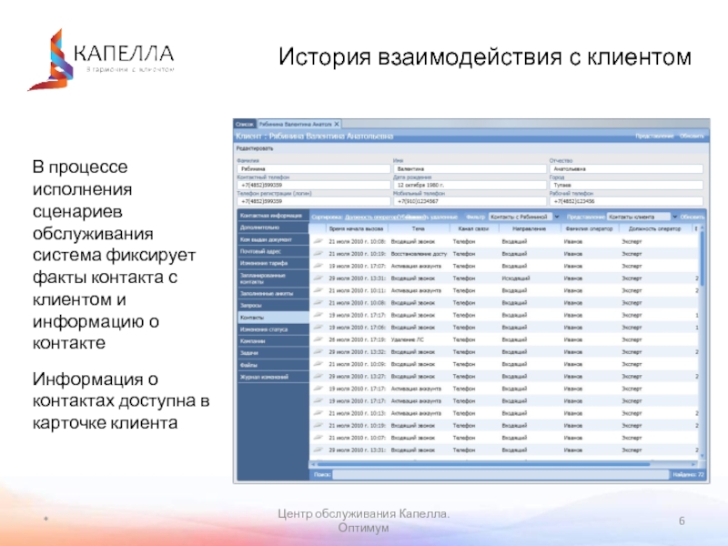Click the Удаление ЛС topic cell

(407, 339)
